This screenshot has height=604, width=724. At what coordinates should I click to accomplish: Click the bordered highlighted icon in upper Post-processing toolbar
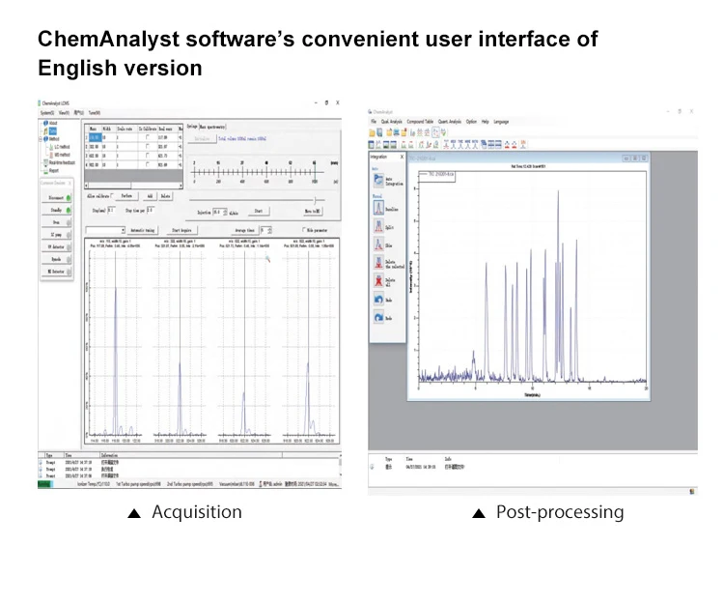pos(436,132)
